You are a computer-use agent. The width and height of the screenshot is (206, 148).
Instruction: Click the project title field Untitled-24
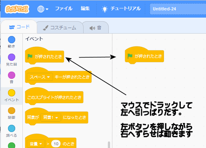(178, 9)
